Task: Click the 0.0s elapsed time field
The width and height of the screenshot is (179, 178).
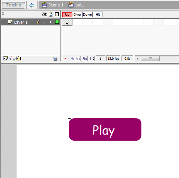Action: click(x=128, y=59)
